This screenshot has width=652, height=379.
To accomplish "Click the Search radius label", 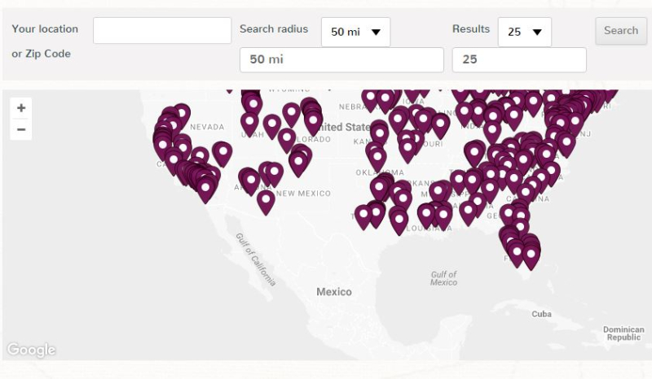I will click(x=274, y=29).
